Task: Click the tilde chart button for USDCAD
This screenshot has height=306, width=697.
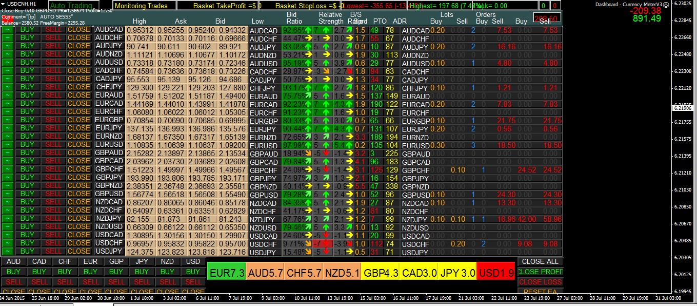Action: tap(8, 235)
